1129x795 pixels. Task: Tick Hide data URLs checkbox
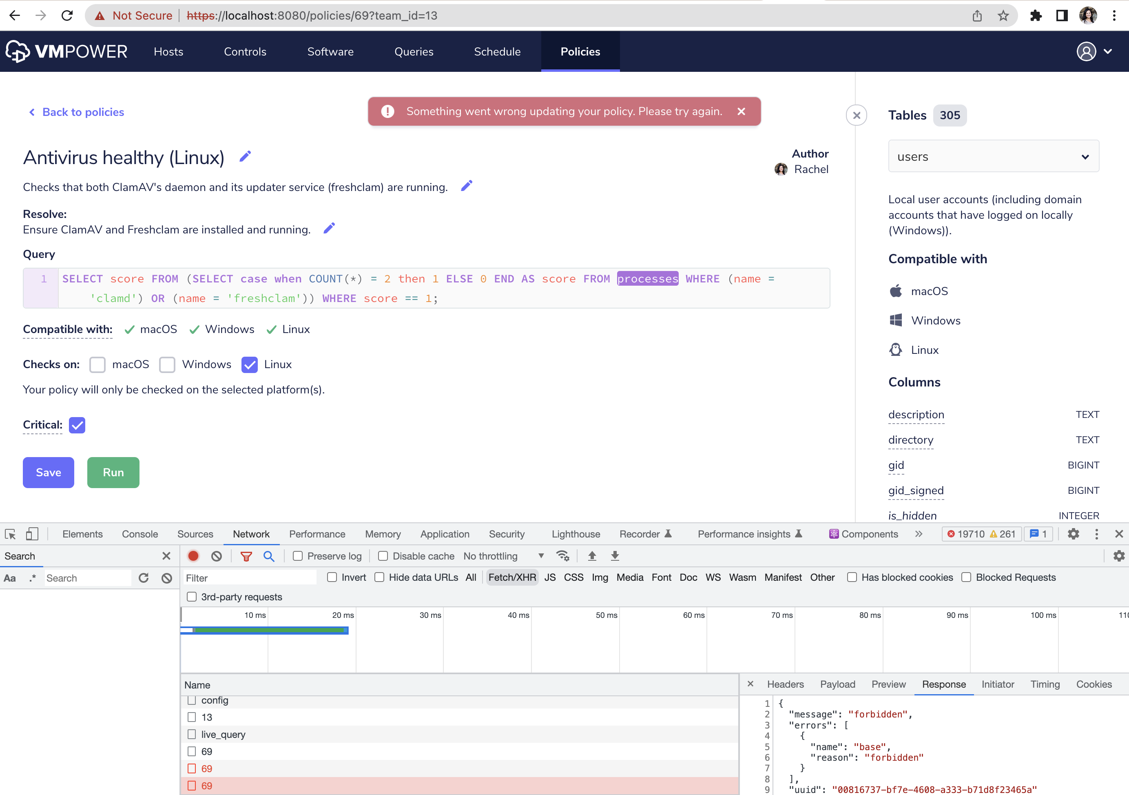tap(379, 577)
